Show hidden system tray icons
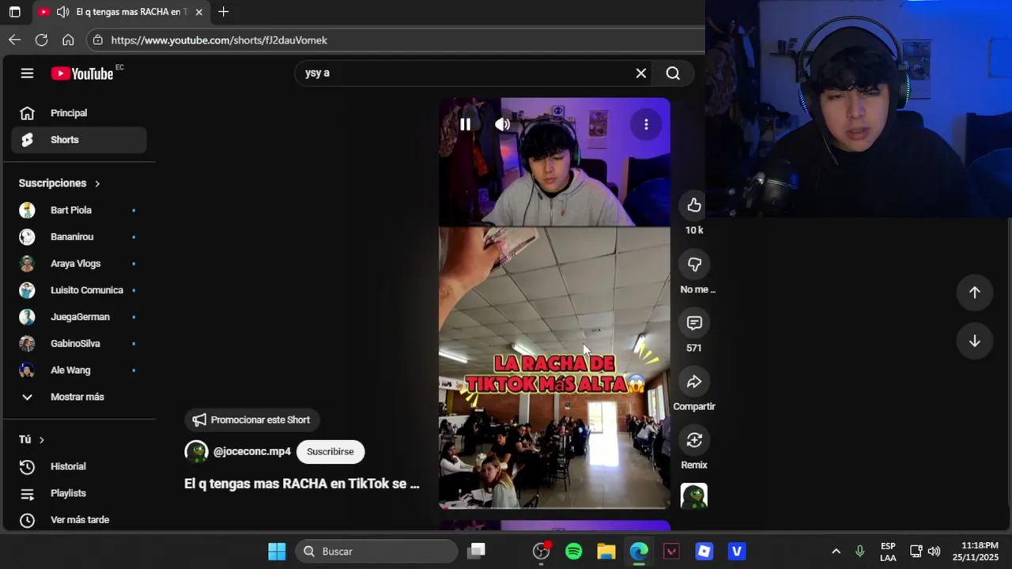1012x569 pixels. (x=836, y=552)
